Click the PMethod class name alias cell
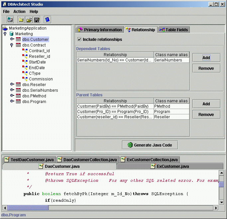 coord(171,106)
